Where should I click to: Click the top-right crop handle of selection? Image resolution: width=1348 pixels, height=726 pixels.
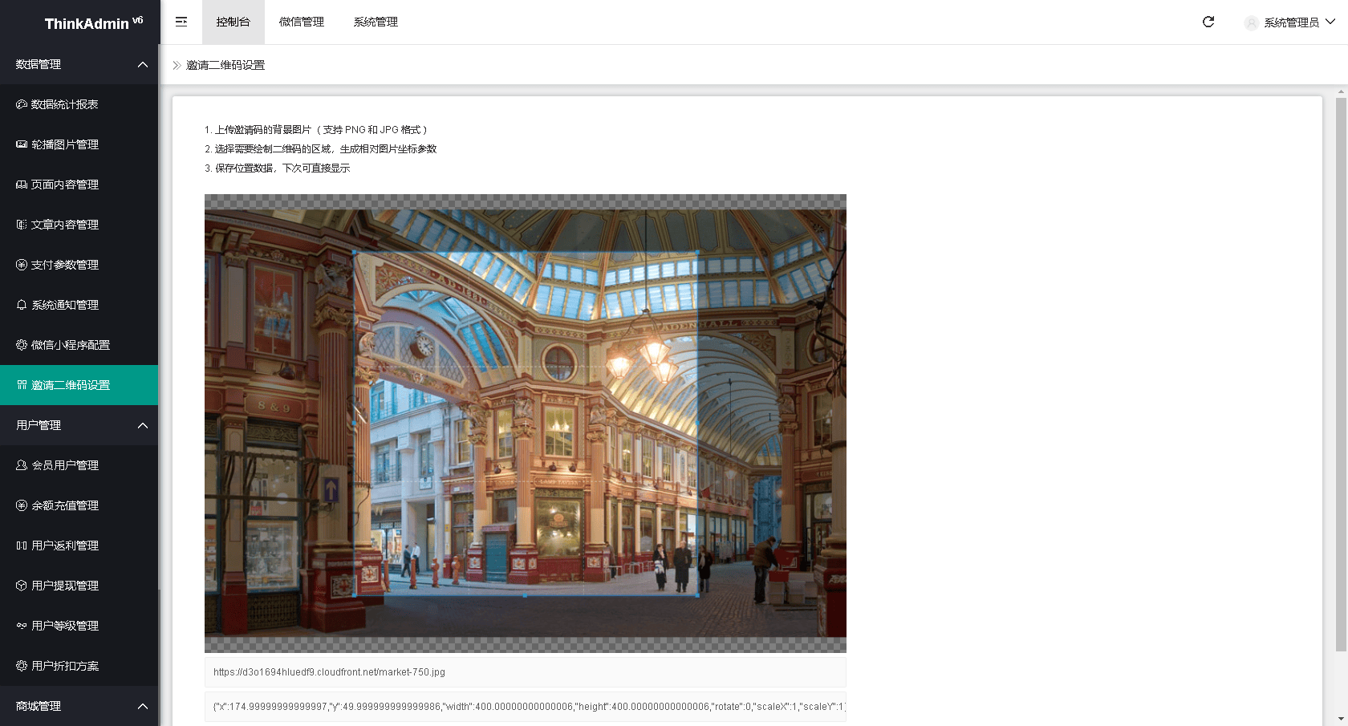point(697,253)
